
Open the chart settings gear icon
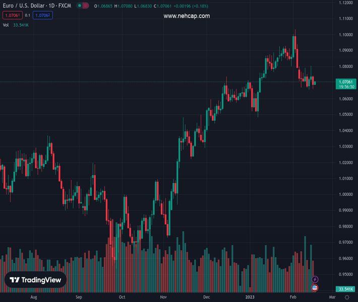347,297
